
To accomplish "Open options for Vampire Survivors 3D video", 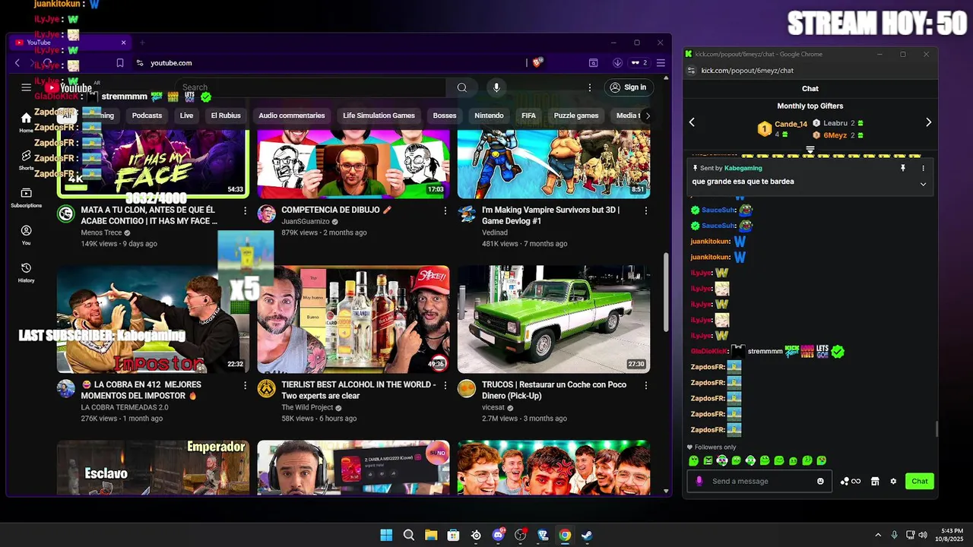I will click(x=646, y=210).
